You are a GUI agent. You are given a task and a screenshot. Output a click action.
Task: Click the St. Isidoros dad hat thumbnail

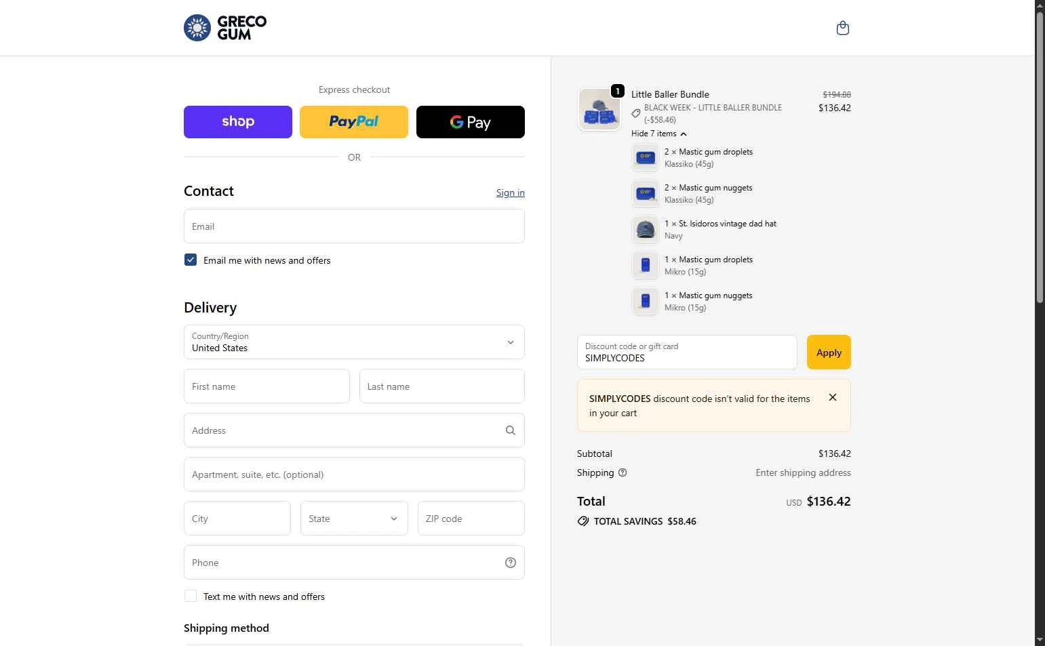click(x=646, y=230)
